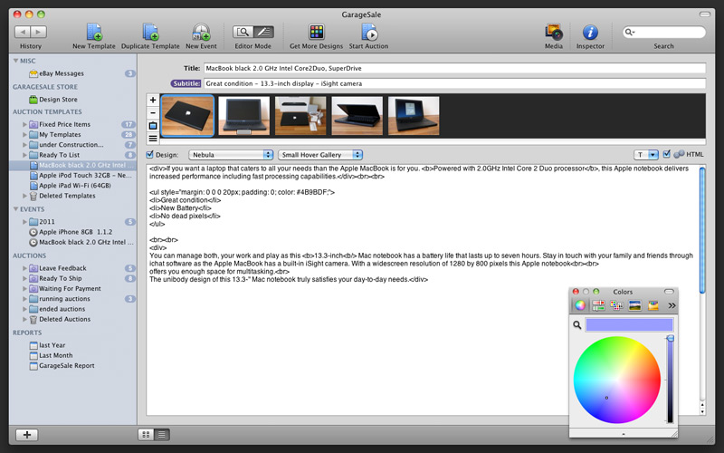Viewport: 724px width, 453px height.
Task: Go forward in History
Action: tap(39, 32)
